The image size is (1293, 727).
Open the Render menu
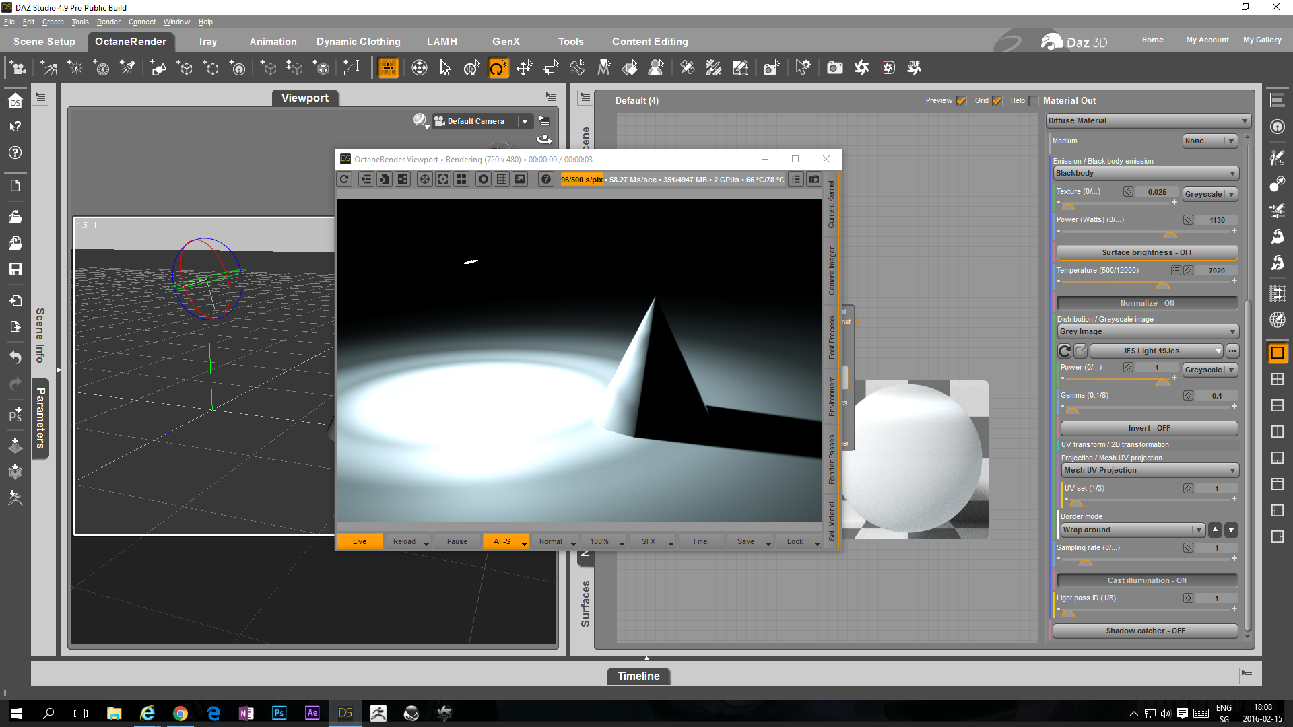point(108,22)
